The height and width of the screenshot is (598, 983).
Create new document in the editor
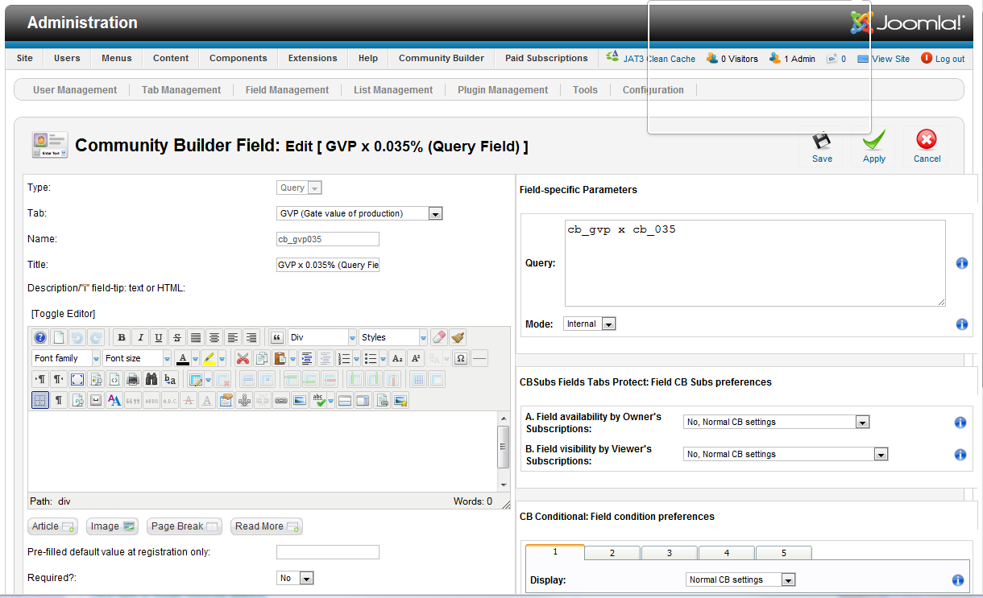58,337
